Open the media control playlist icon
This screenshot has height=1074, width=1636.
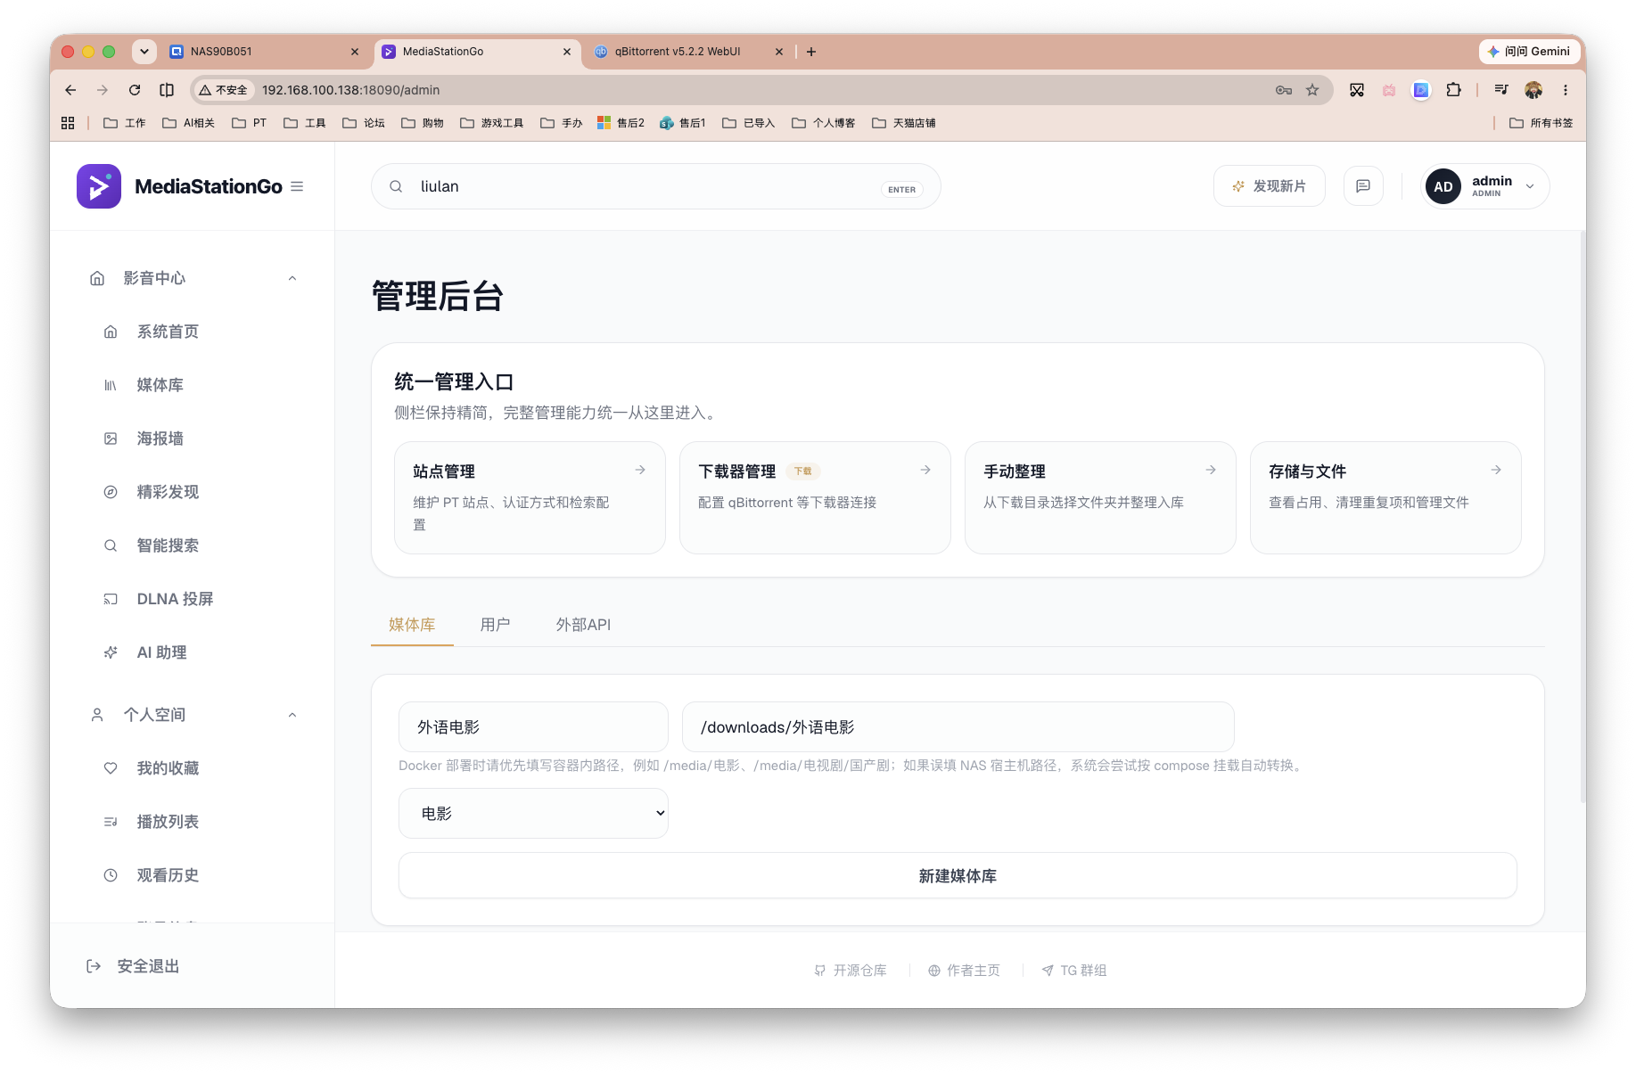(x=1501, y=90)
